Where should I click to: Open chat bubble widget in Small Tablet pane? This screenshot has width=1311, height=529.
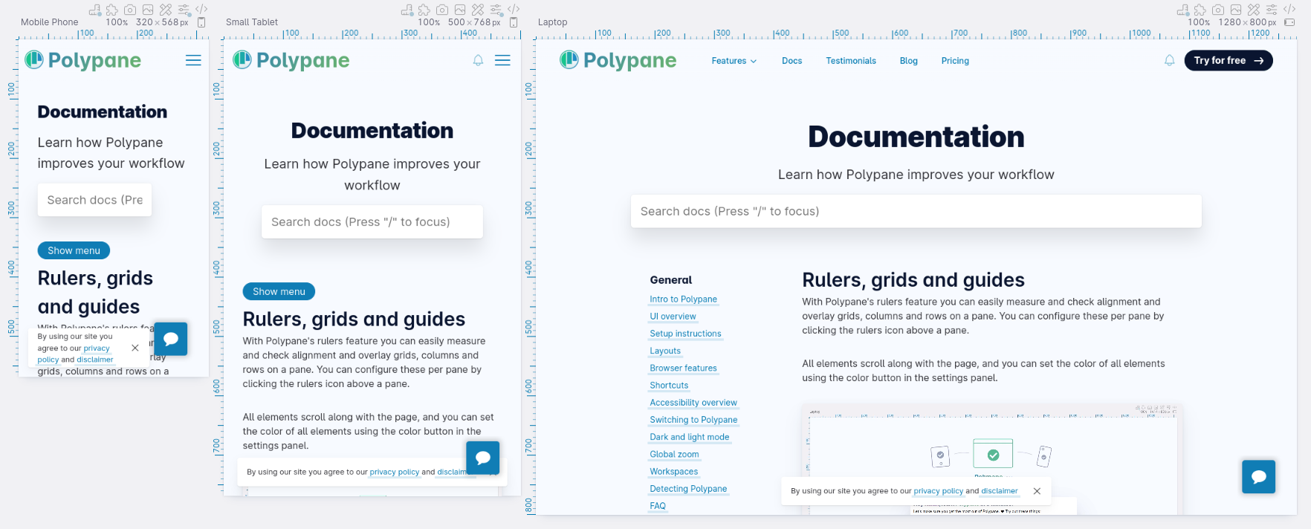pos(482,458)
